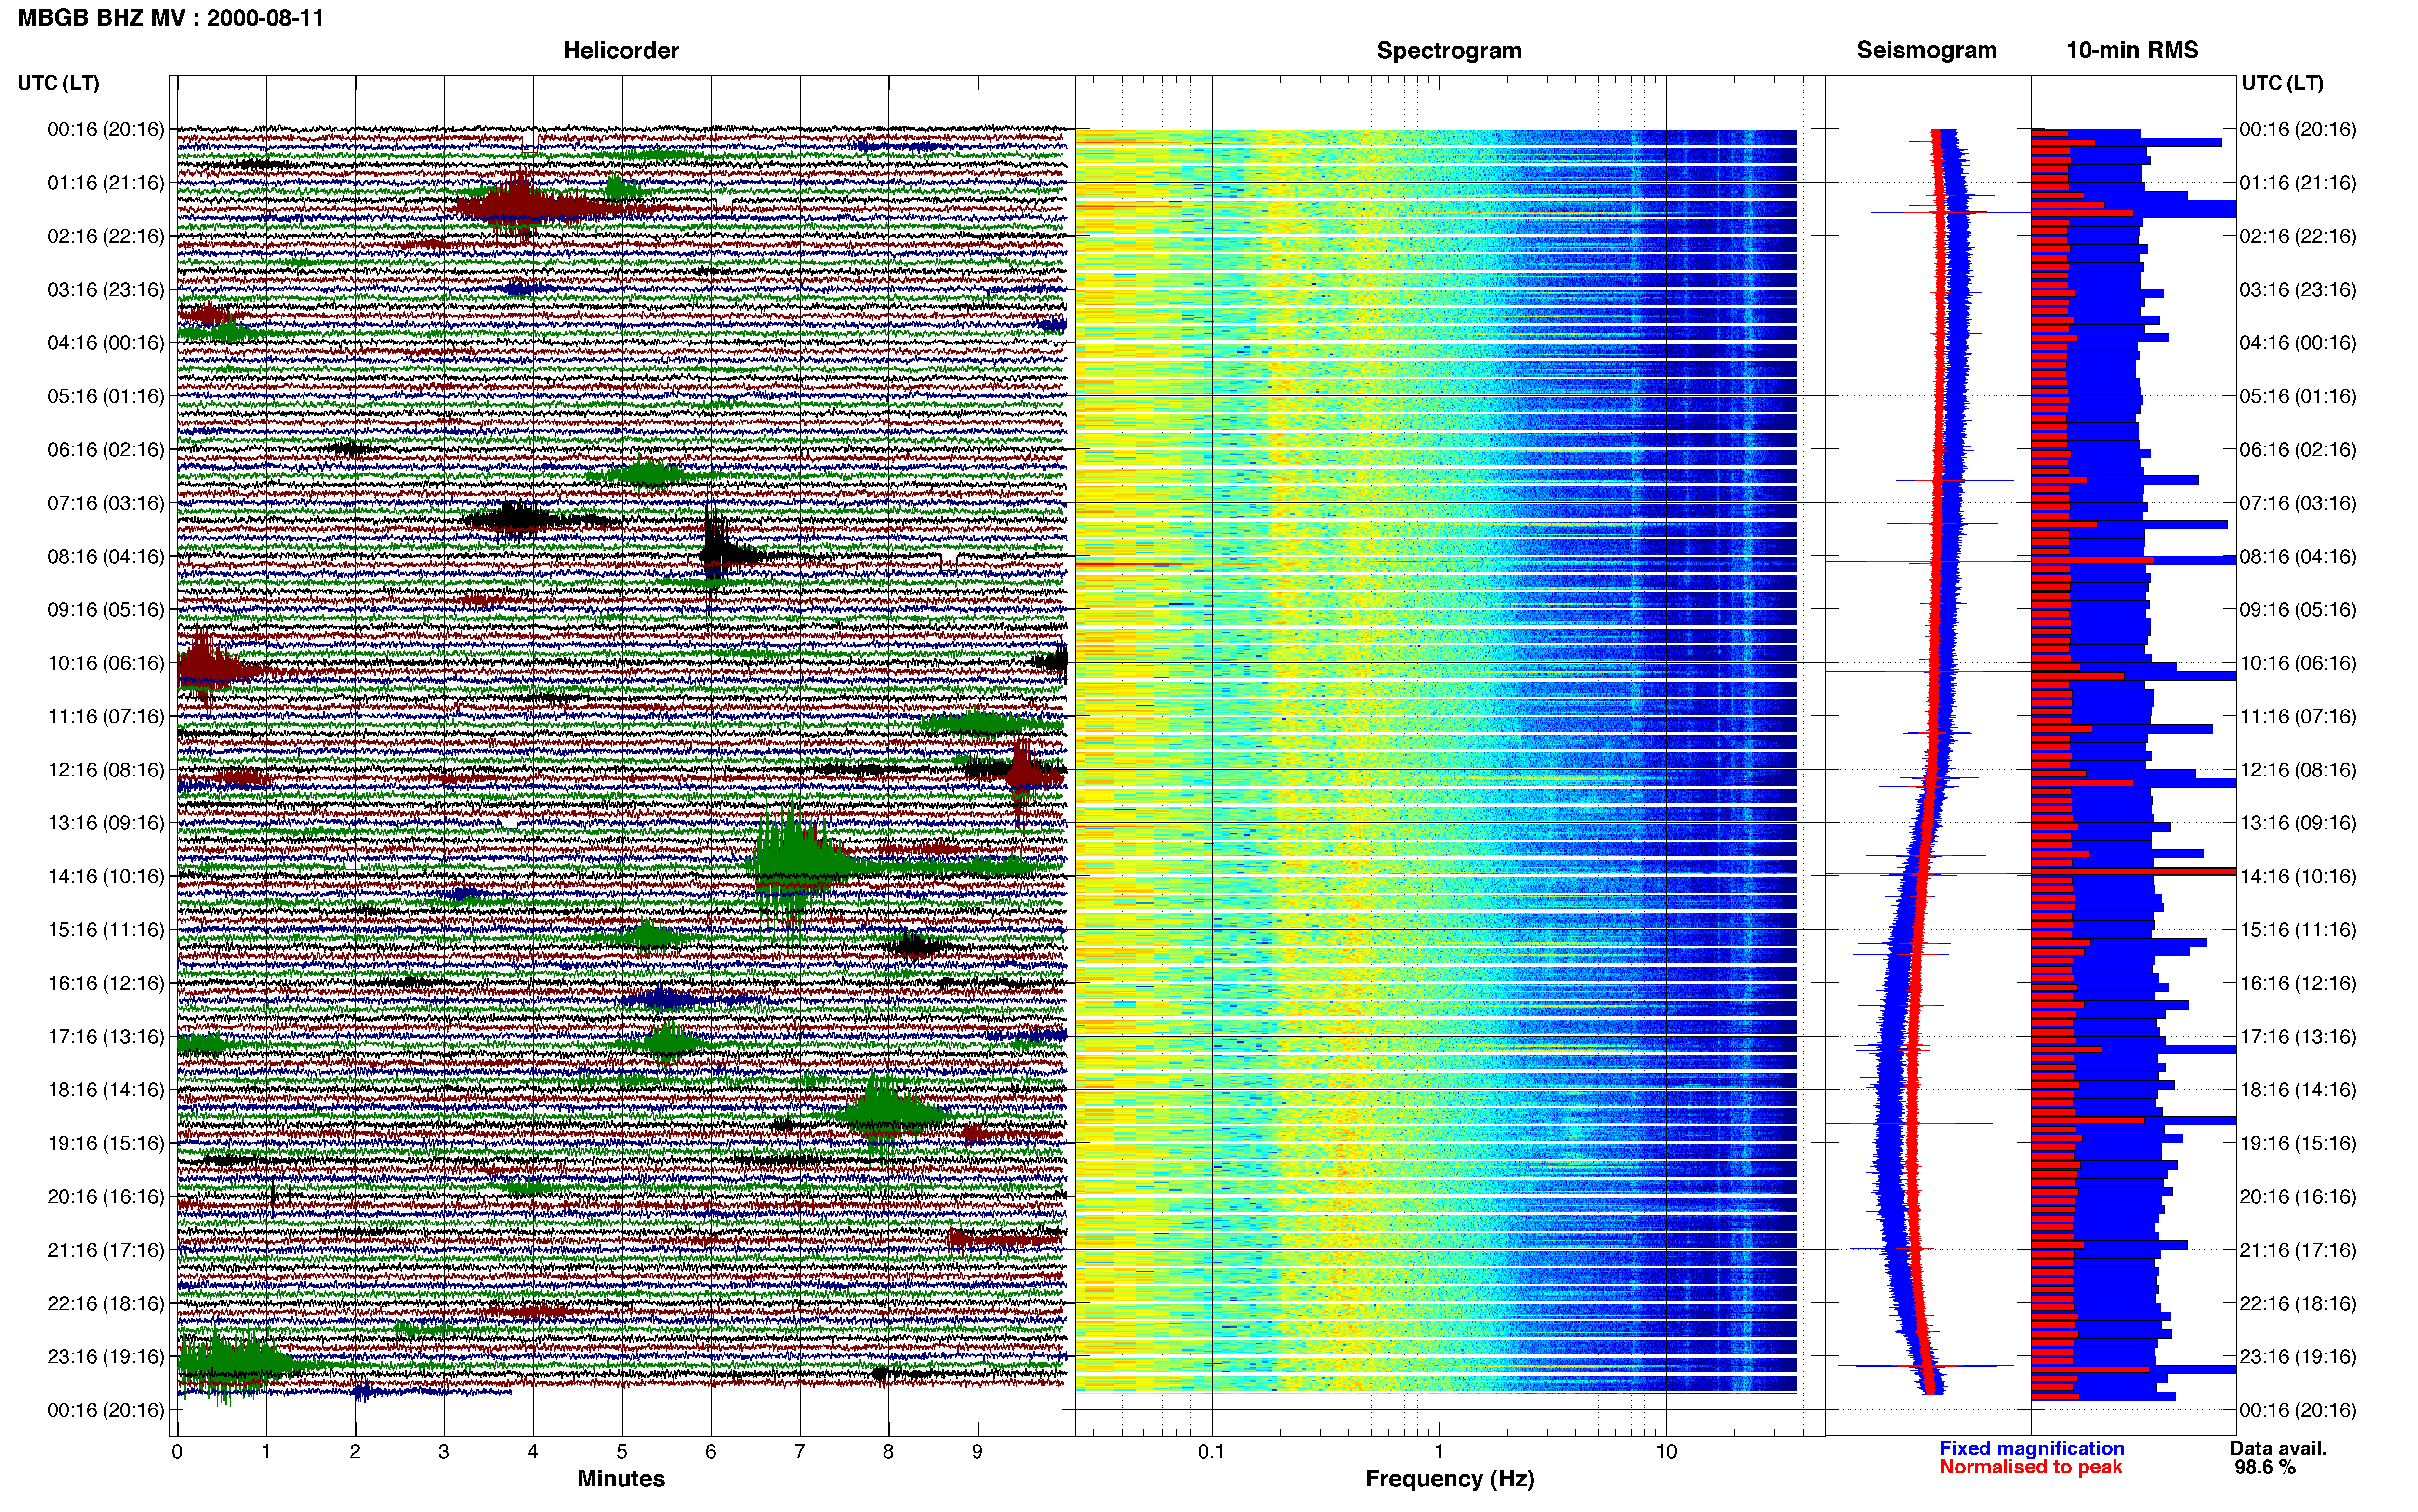
Task: Click right time label '19:16 (15:16)'
Action: click(x=2298, y=1143)
